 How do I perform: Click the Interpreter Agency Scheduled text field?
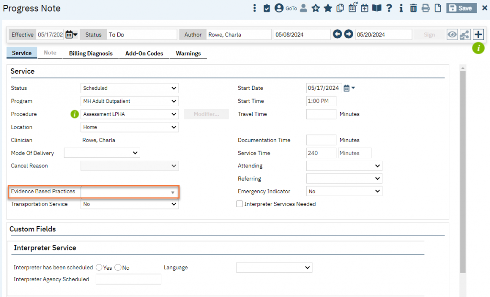[128, 279]
